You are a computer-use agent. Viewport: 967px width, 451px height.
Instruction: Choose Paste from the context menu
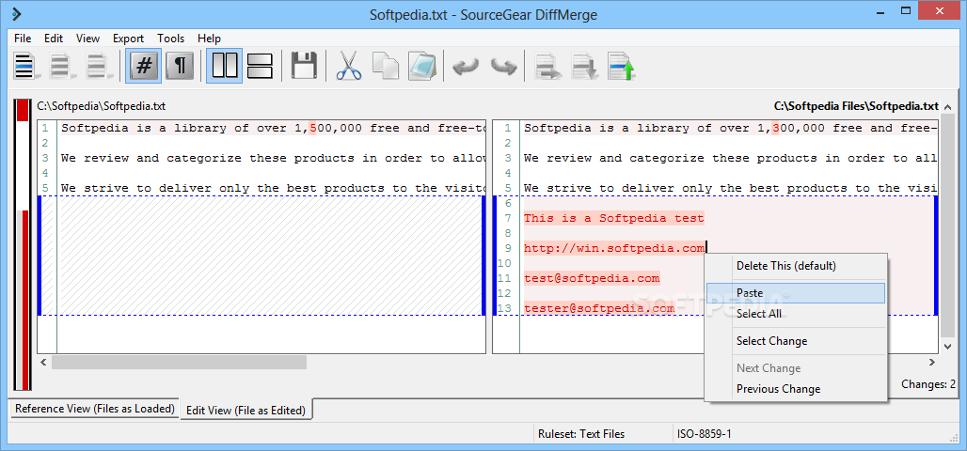[x=796, y=293]
